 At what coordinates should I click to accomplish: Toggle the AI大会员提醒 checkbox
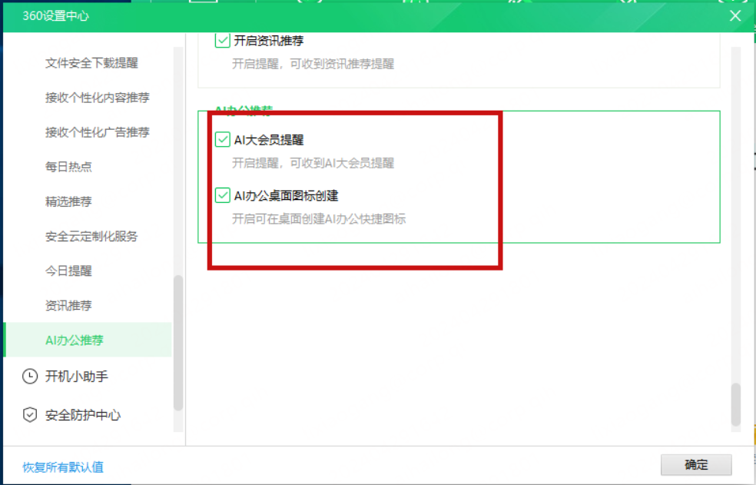[222, 140]
